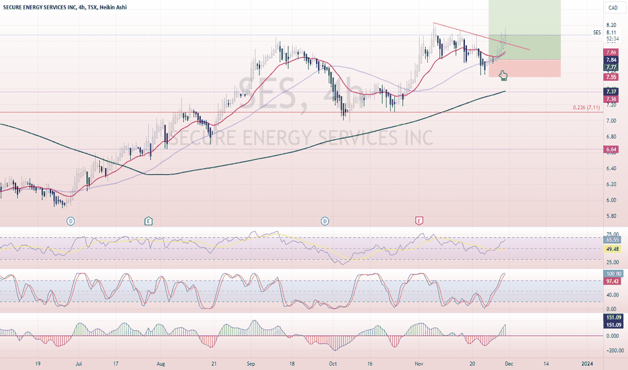This screenshot has height=370, width=628.
Task: Click the 6.20 price axis value
Action: point(611,184)
